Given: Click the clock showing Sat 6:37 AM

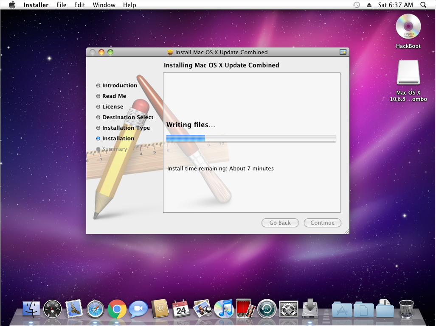Looking at the screenshot, I should [x=395, y=5].
